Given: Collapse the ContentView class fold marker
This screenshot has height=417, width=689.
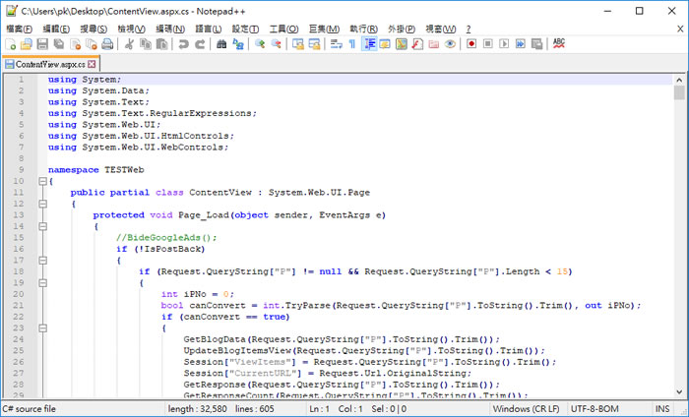Looking at the screenshot, I should (41, 205).
